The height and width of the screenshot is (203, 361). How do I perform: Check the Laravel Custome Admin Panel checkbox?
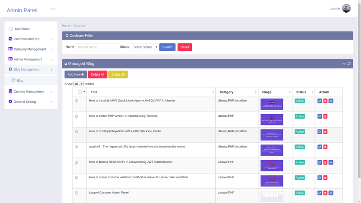tap(76, 193)
